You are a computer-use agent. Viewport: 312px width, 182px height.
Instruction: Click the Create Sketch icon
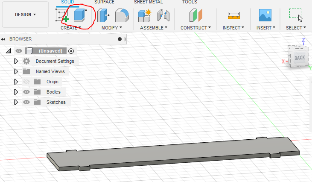[62, 15]
